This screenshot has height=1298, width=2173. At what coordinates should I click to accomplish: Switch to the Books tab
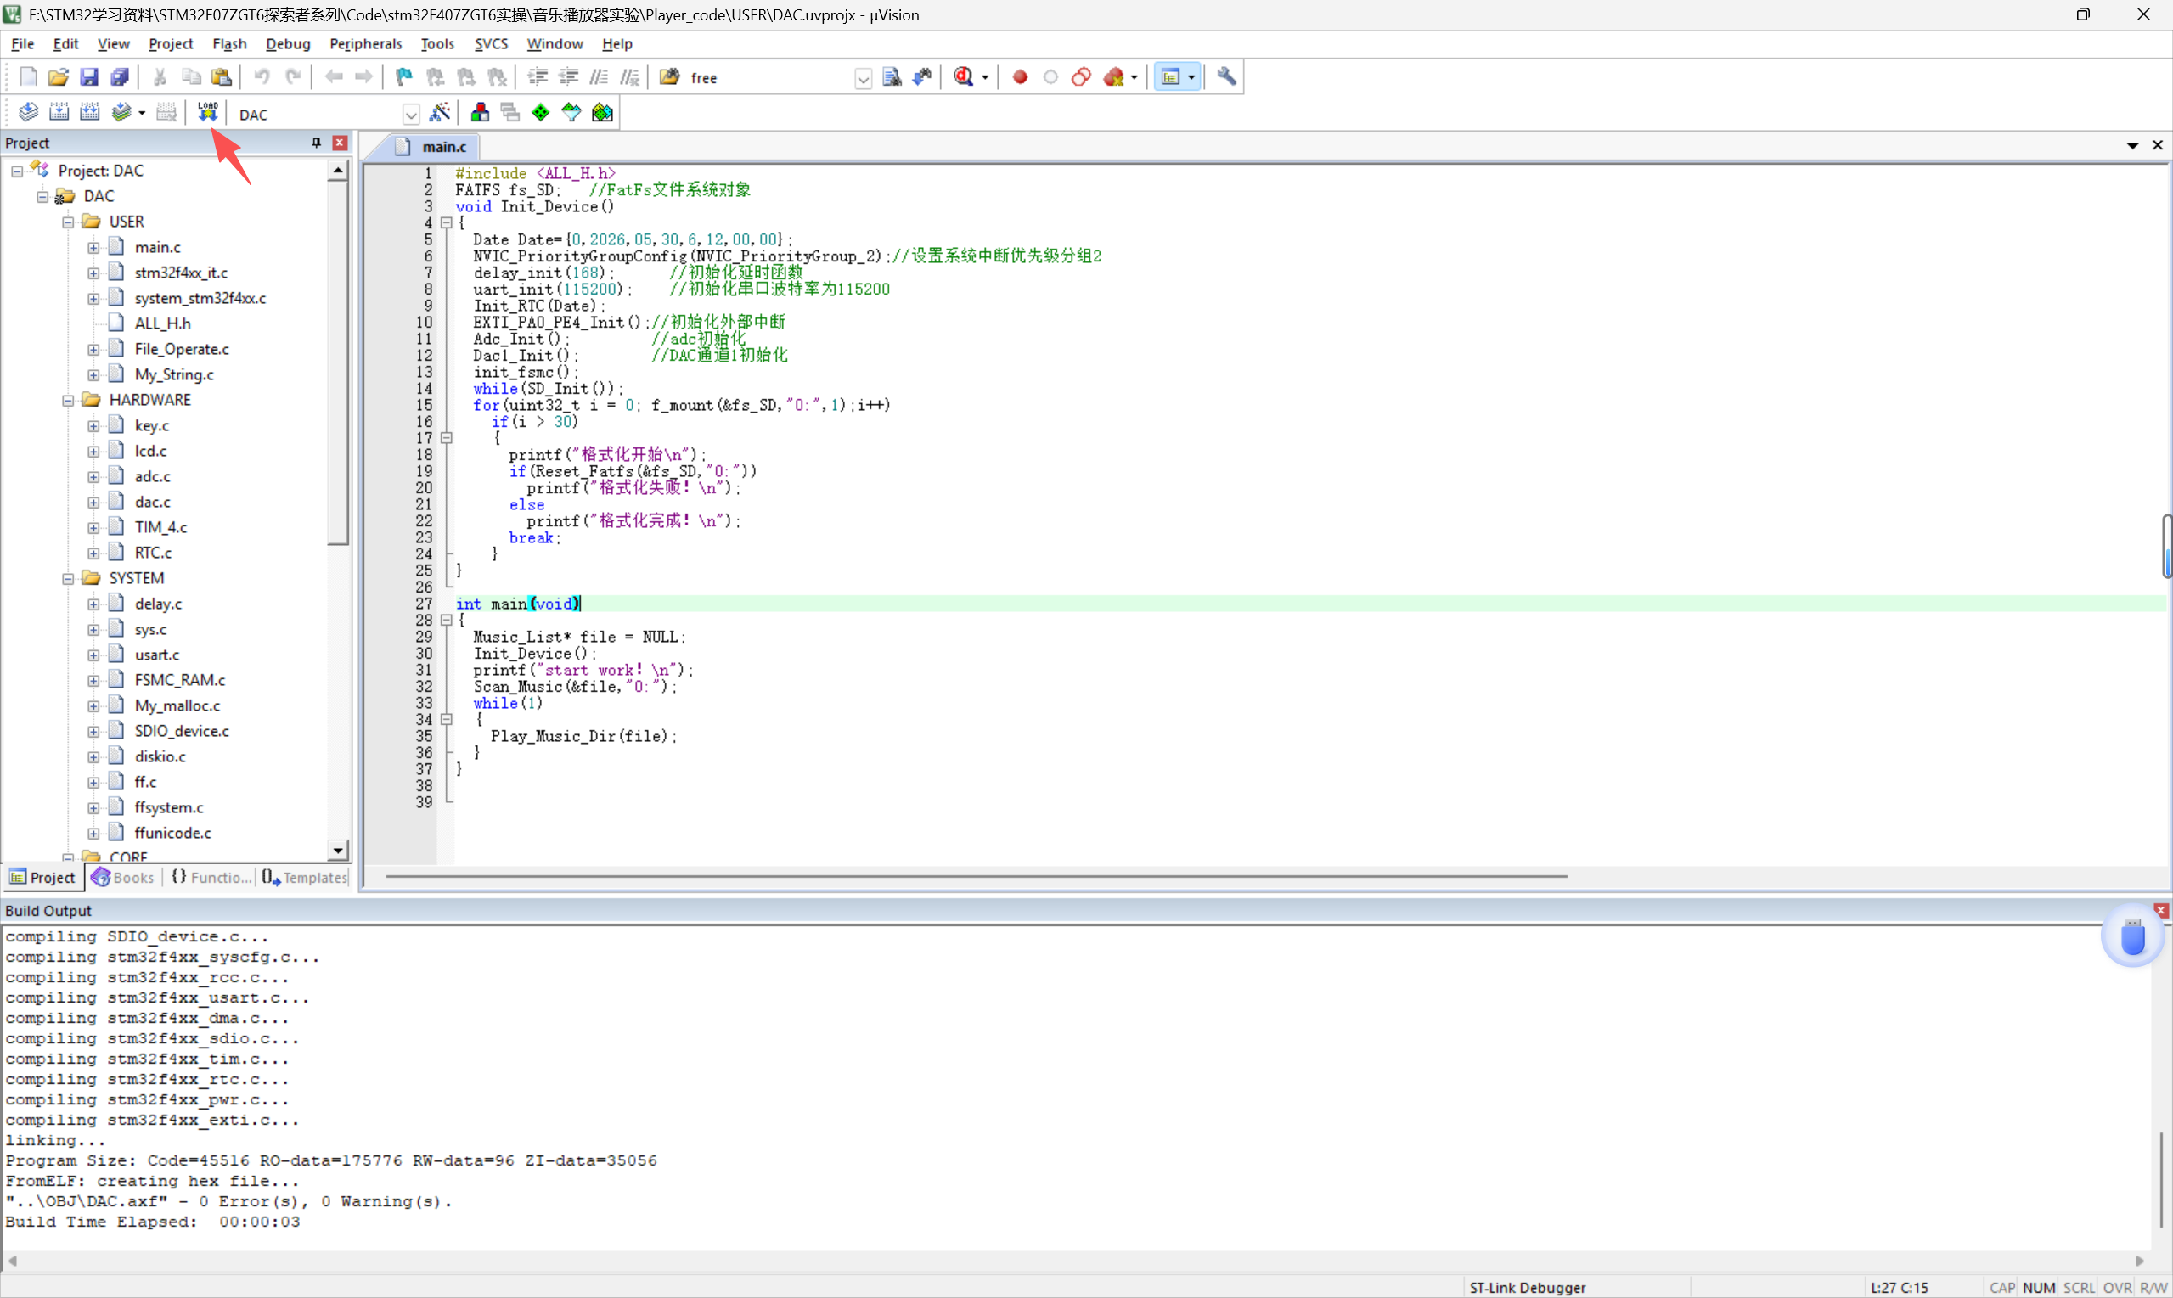(123, 877)
